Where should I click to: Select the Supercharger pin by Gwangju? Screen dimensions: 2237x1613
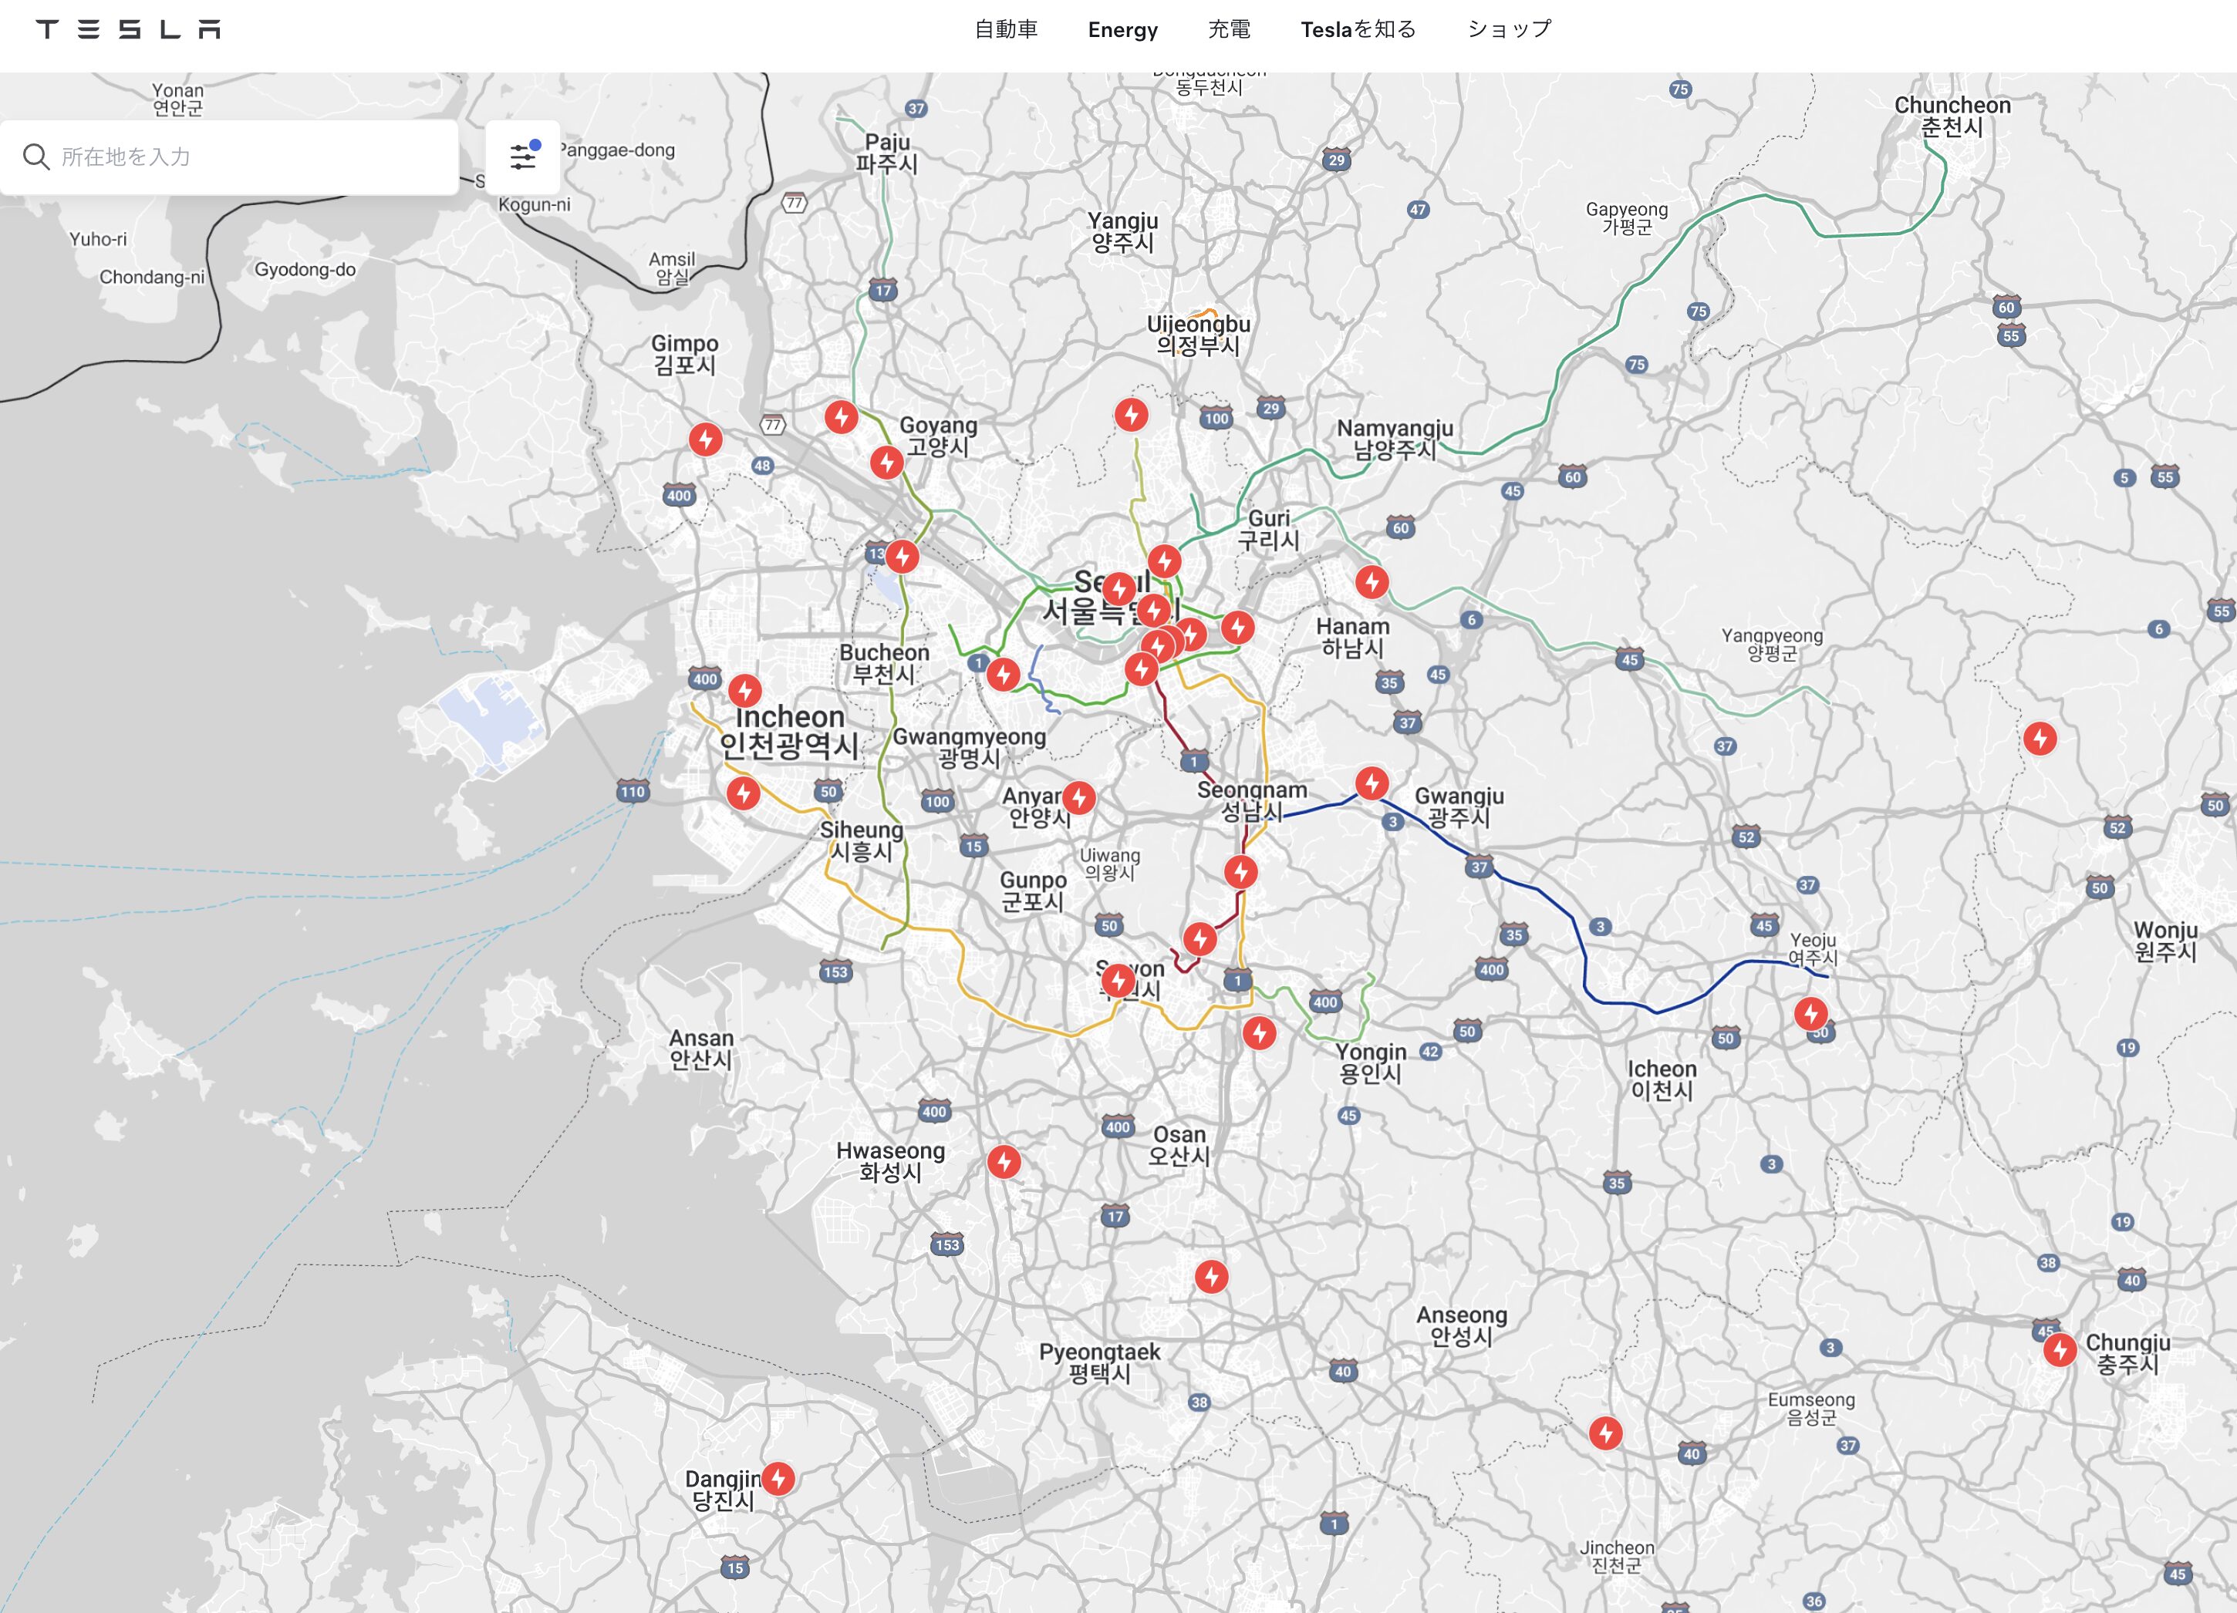point(1372,783)
